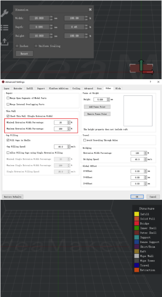Click the export upload icon in sidebar
This screenshot has height=297, width=162.
(x=4, y=42)
